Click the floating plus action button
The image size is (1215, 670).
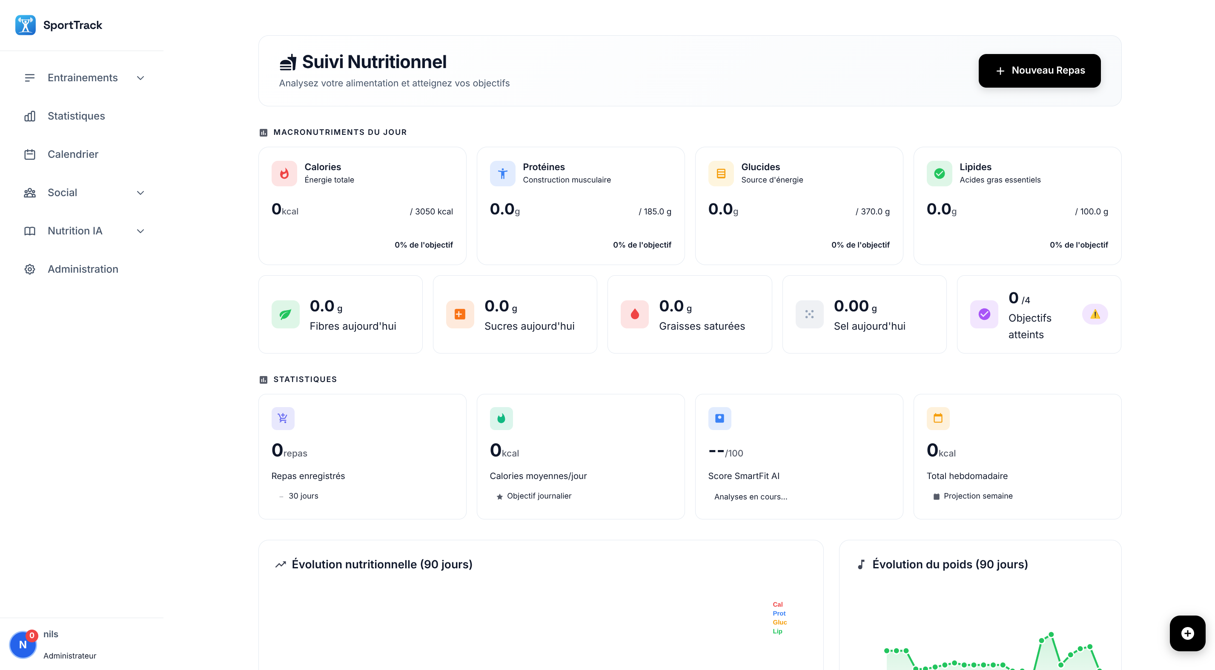[x=1187, y=633]
